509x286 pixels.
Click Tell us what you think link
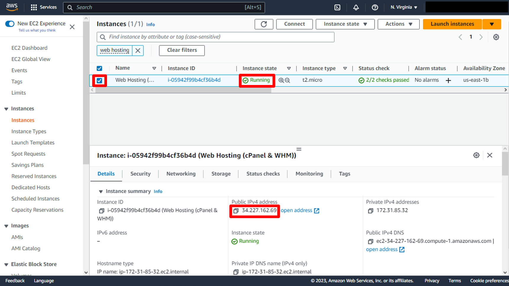point(37,30)
